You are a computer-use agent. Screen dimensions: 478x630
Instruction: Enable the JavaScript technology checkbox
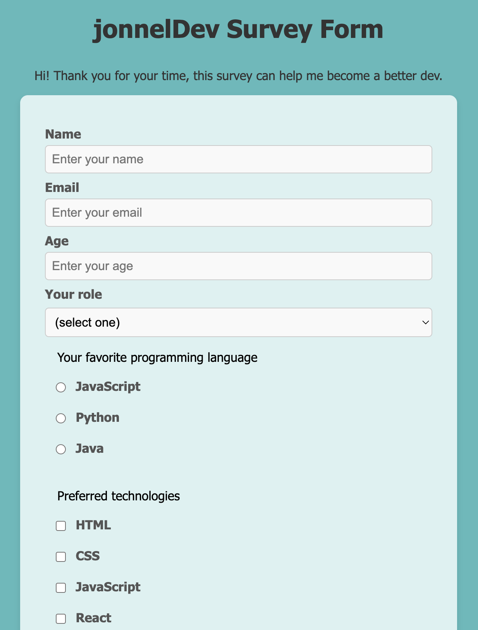(x=61, y=588)
